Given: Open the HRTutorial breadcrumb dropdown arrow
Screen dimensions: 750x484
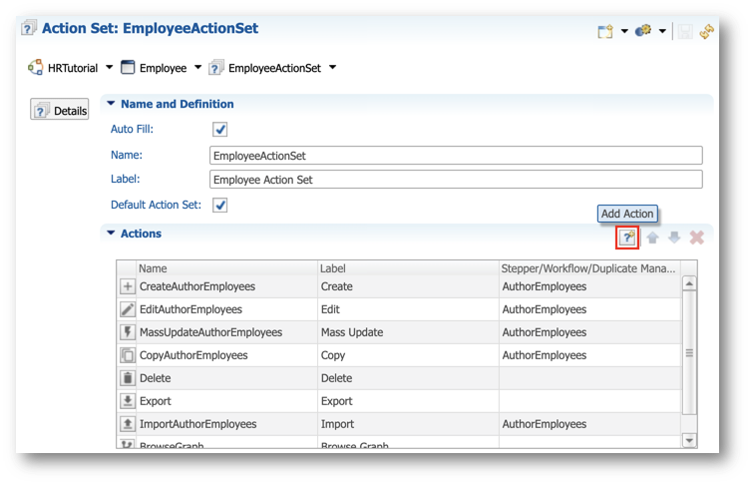Looking at the screenshot, I should click(110, 67).
